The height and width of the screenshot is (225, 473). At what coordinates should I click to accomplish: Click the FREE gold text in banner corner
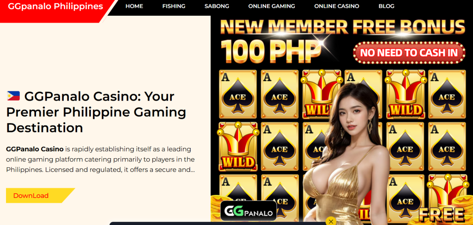pos(441,214)
